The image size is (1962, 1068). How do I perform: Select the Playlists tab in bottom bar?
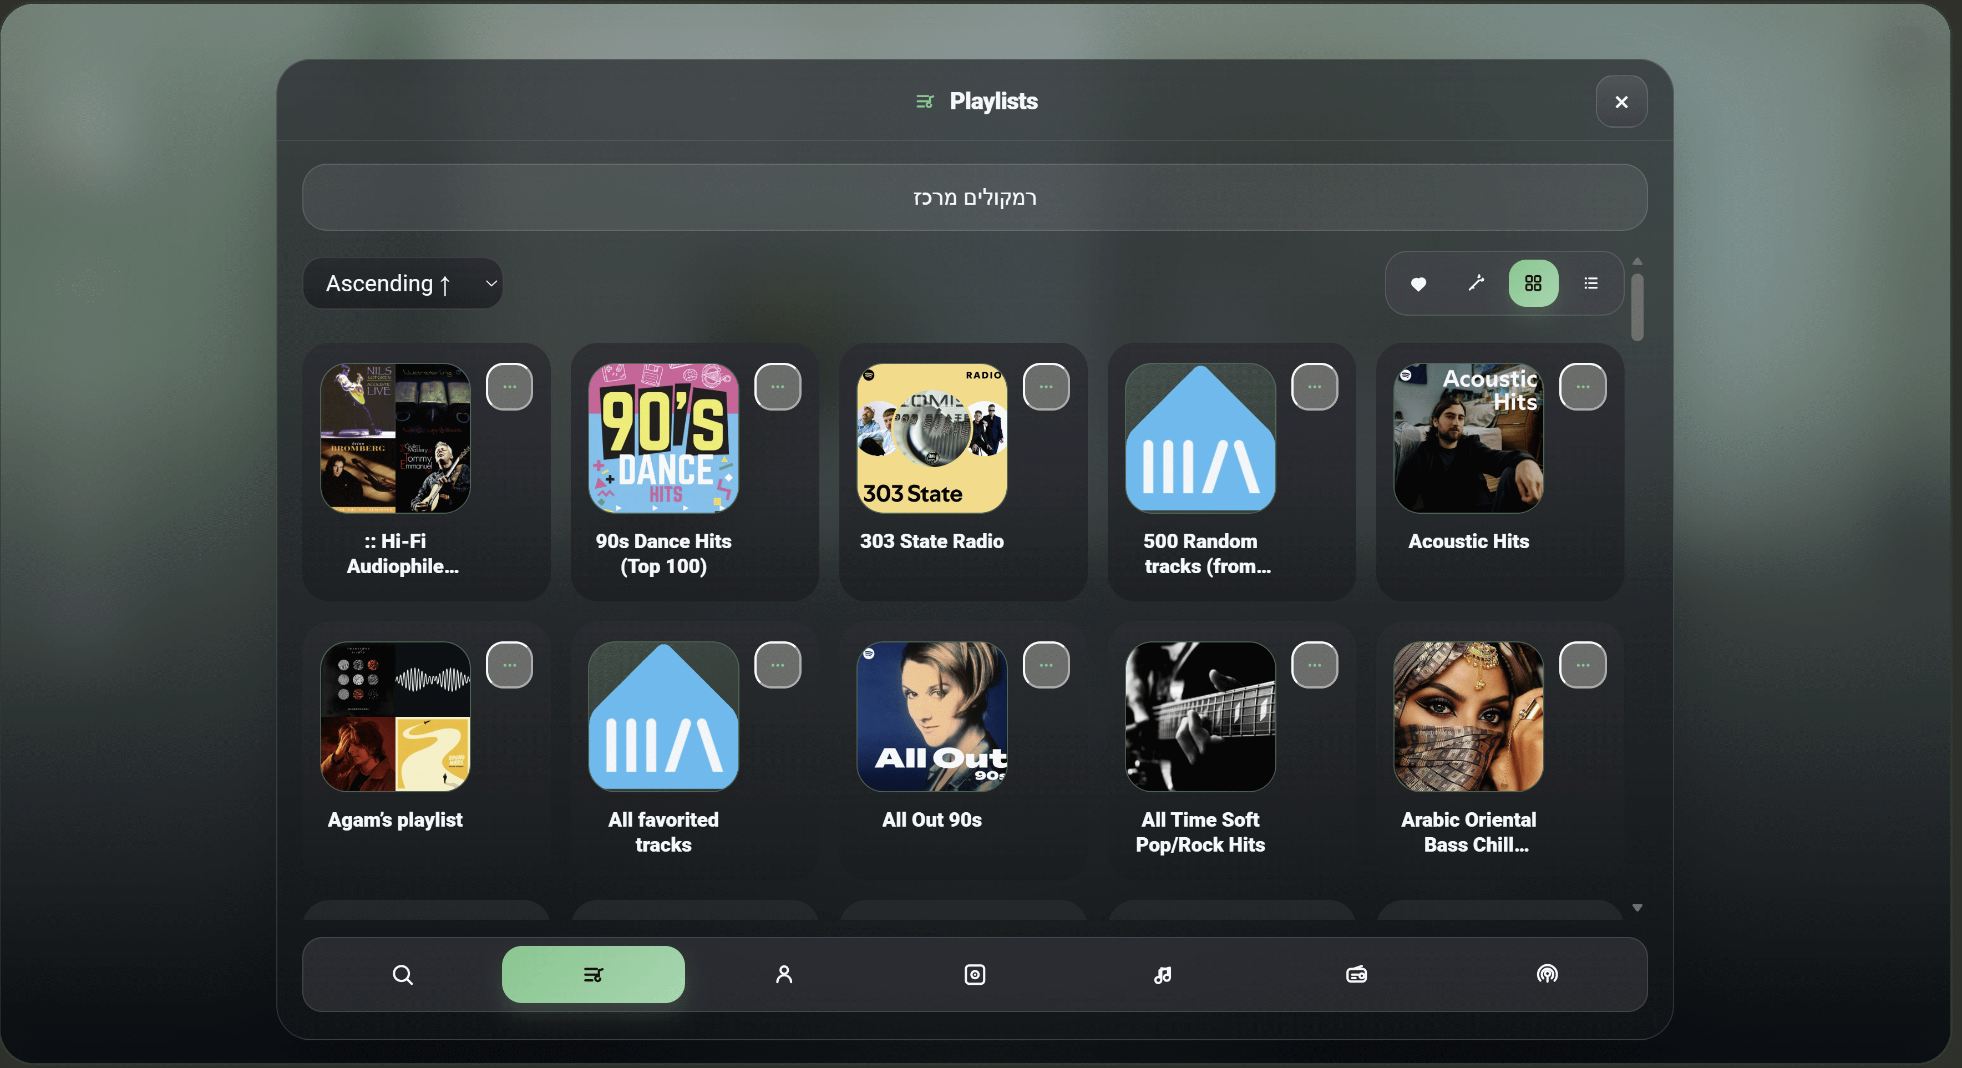coord(594,974)
